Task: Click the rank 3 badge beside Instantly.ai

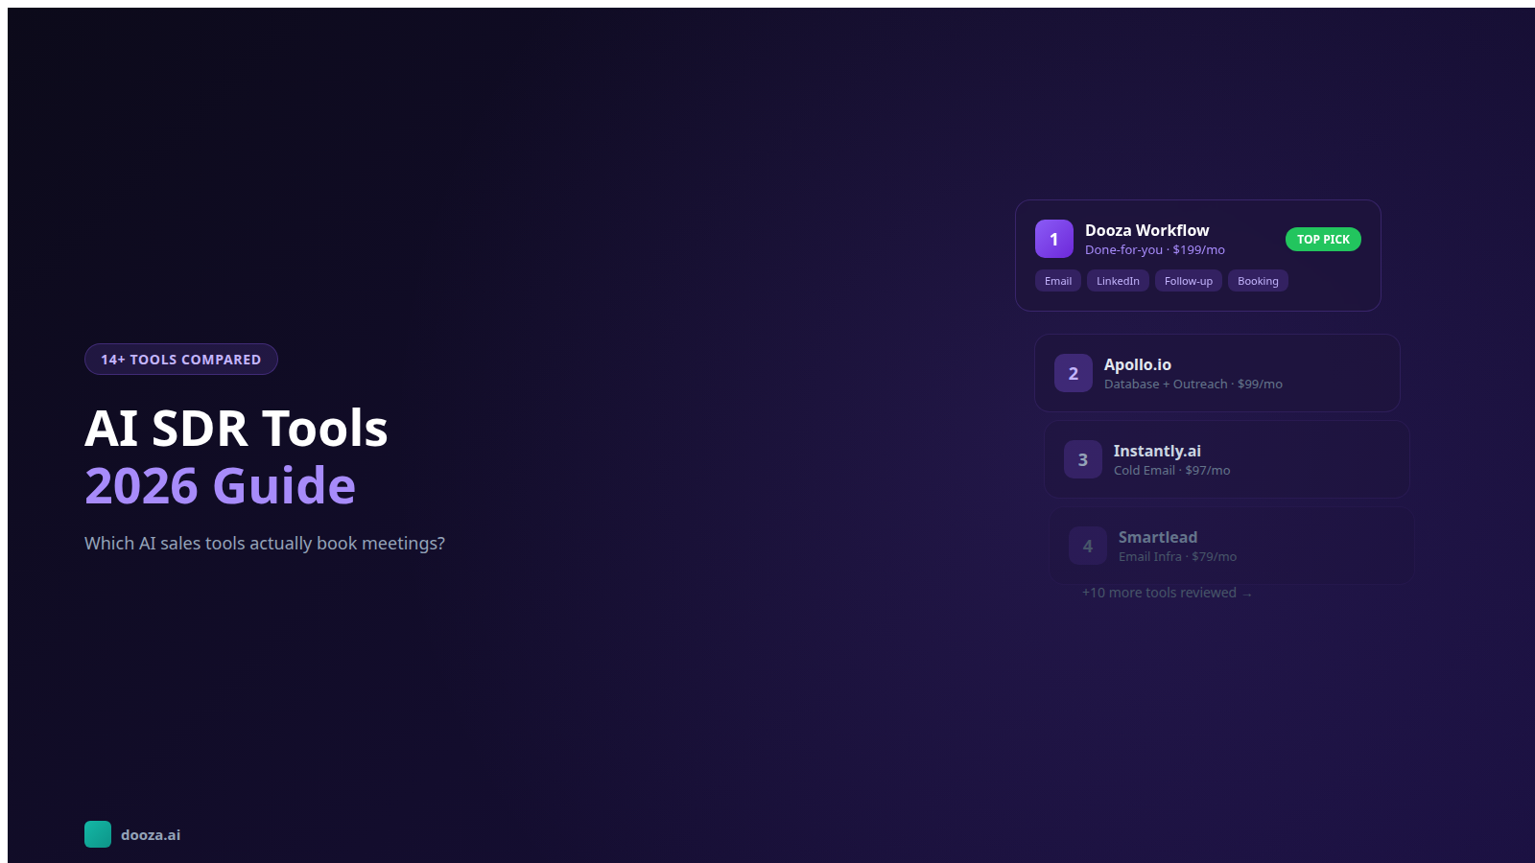Action: [1083, 459]
